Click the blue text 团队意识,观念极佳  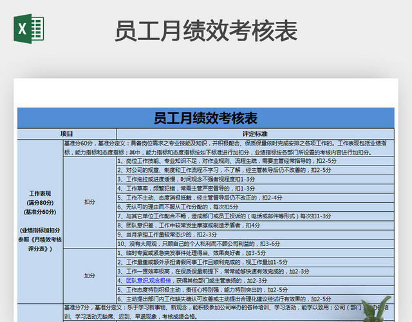pos(149,281)
